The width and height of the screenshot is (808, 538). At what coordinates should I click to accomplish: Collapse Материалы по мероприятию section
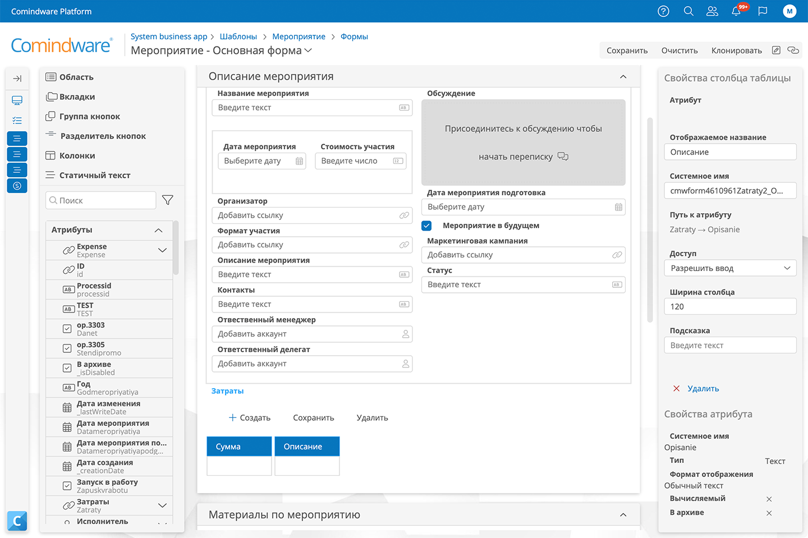(x=623, y=515)
